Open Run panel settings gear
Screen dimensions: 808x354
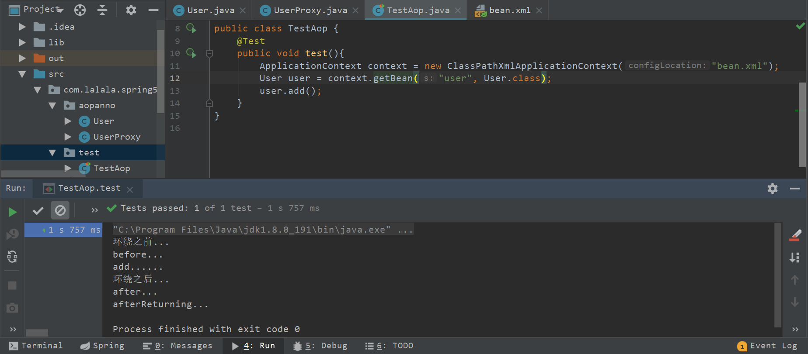(773, 189)
